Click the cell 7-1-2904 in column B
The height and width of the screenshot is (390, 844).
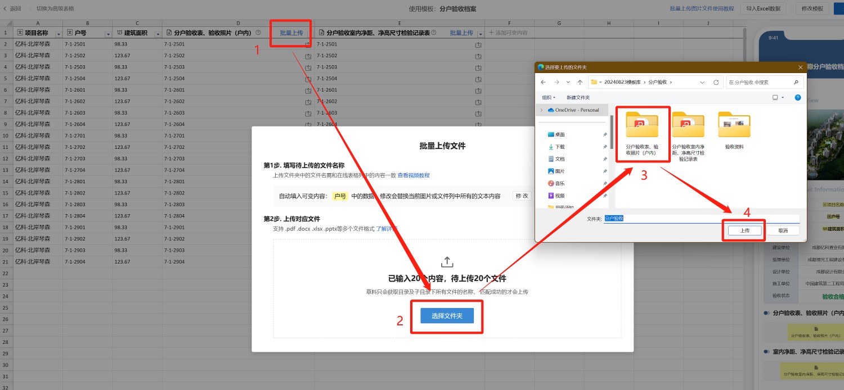pos(87,262)
